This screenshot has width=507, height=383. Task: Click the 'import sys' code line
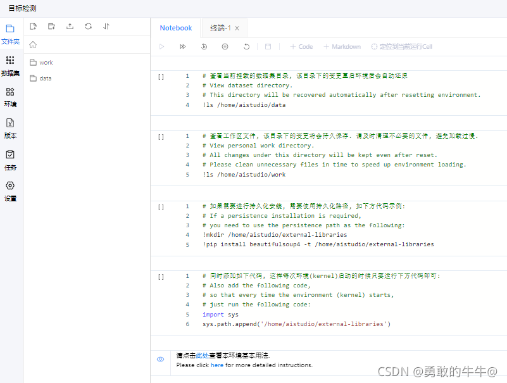click(x=220, y=315)
